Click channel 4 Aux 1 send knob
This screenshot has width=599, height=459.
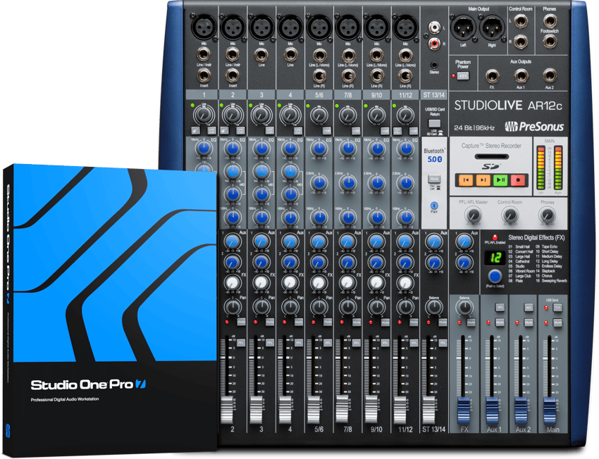coord(290,242)
